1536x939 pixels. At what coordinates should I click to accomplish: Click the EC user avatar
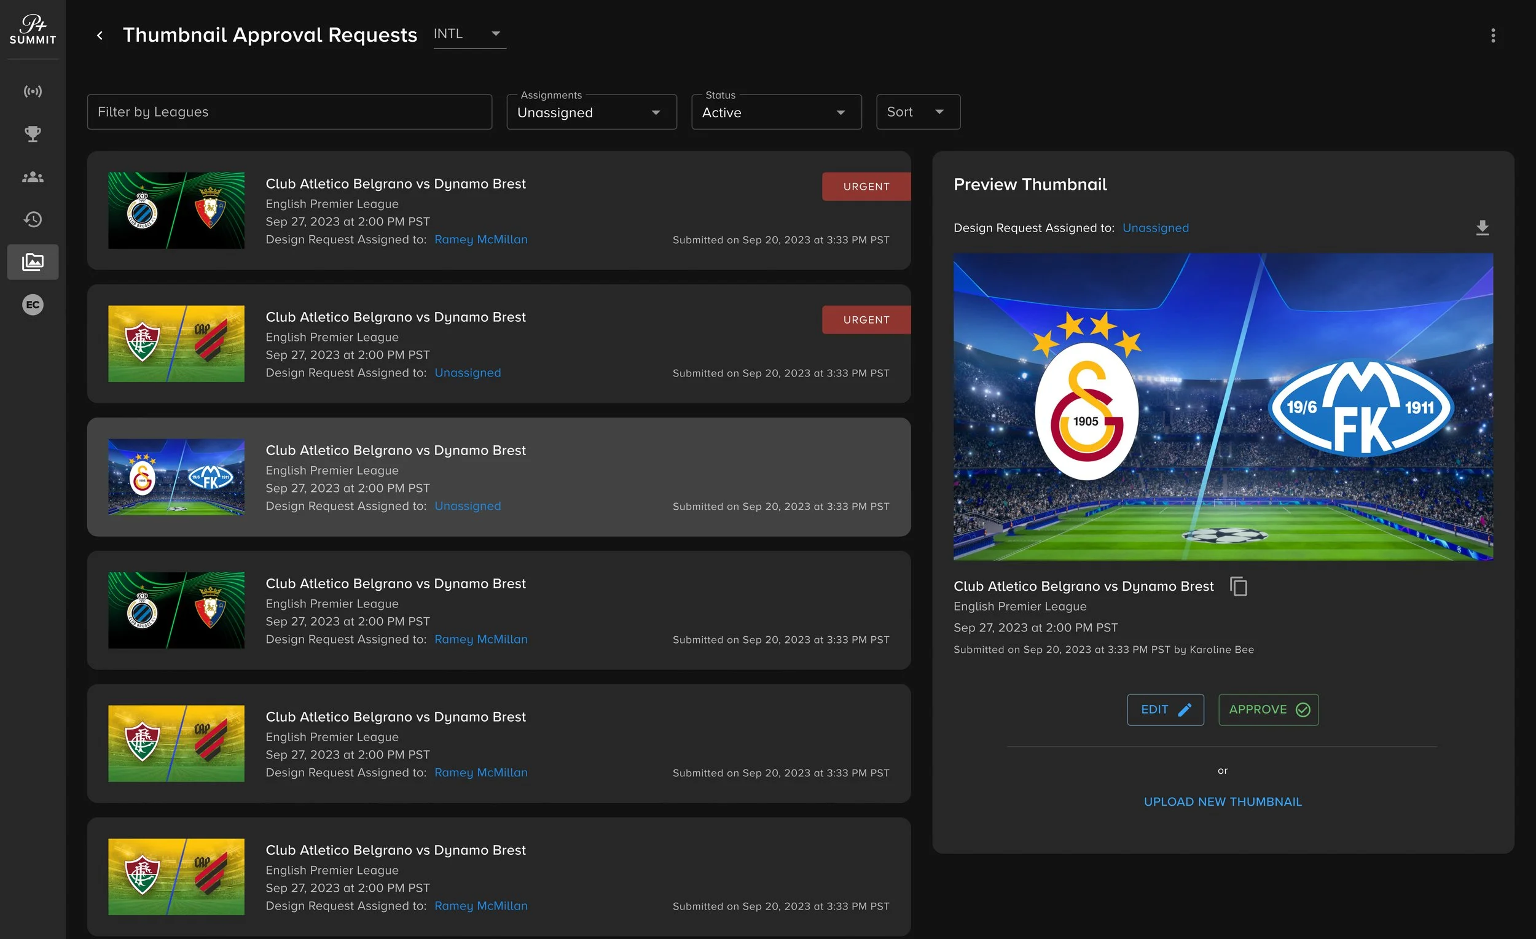pyautogui.click(x=33, y=305)
